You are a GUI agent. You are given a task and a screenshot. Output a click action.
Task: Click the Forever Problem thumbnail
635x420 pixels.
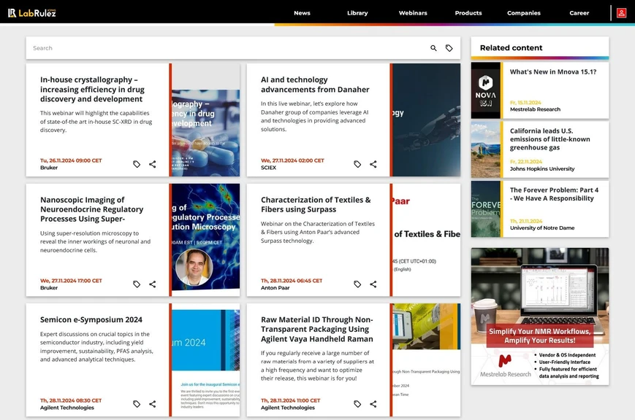pyautogui.click(x=485, y=209)
